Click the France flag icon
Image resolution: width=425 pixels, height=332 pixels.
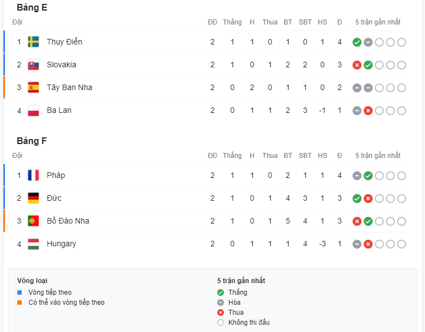pyautogui.click(x=33, y=175)
